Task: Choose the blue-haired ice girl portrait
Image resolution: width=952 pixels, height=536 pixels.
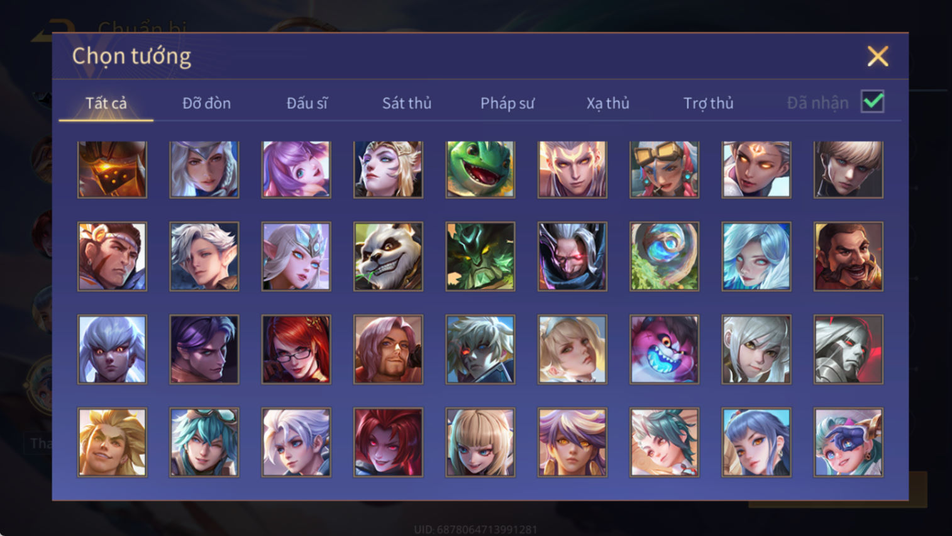Action: point(756,256)
